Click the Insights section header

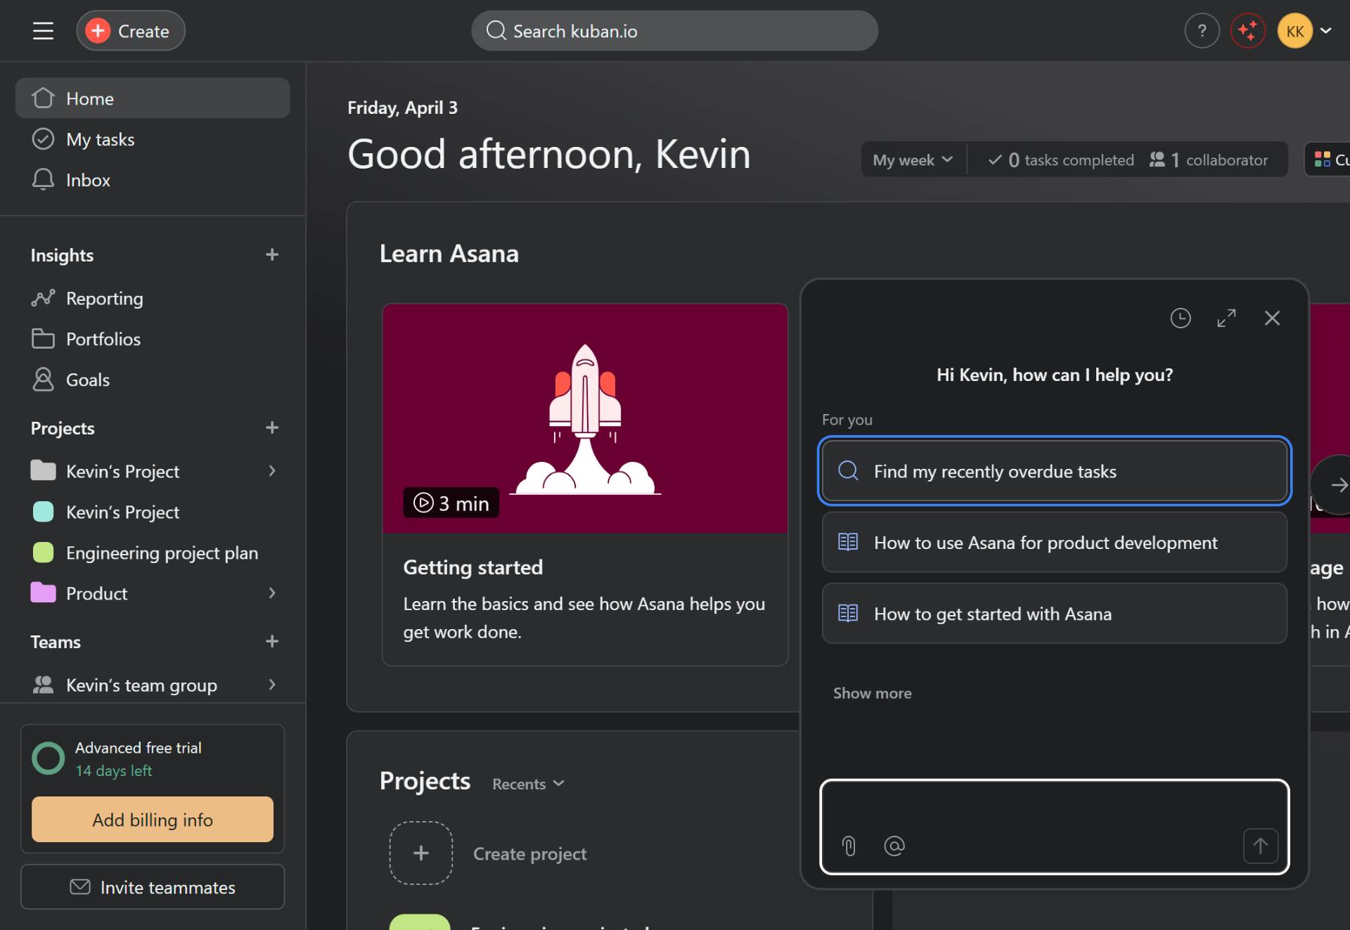coord(62,255)
